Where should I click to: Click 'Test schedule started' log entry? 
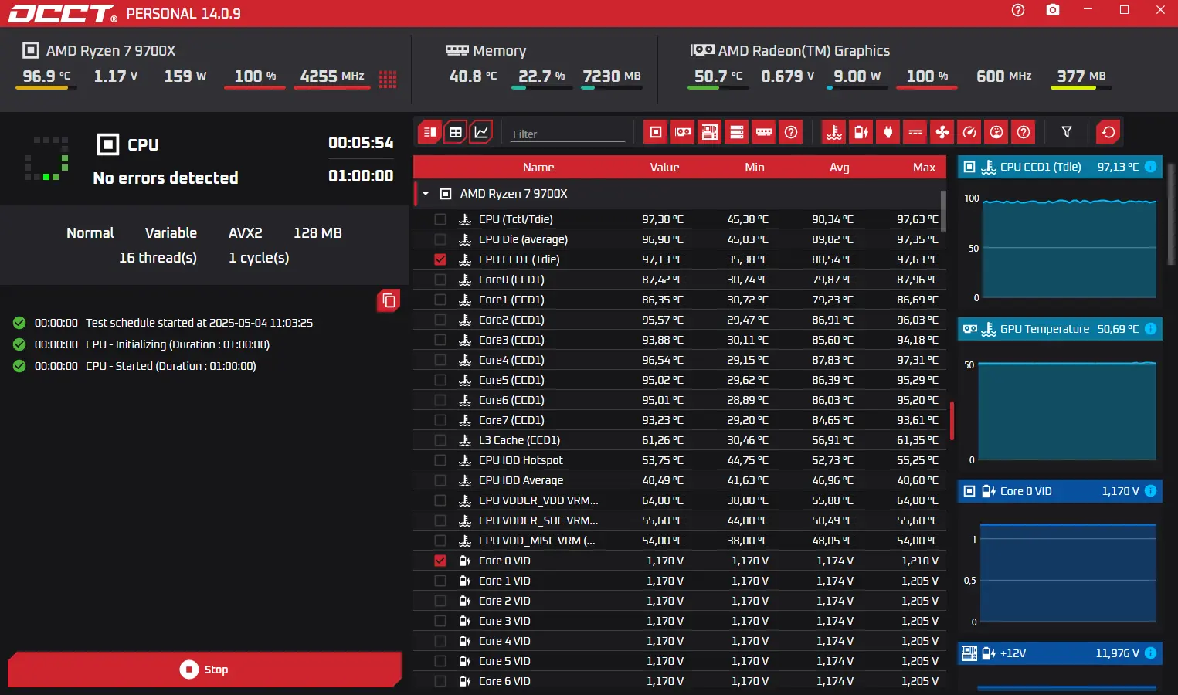pos(199,323)
